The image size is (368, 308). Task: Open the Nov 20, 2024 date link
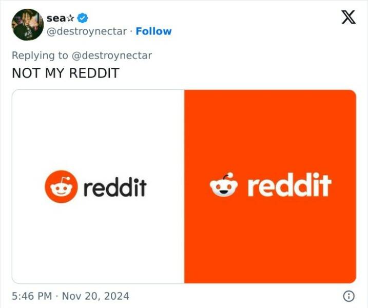95,296
